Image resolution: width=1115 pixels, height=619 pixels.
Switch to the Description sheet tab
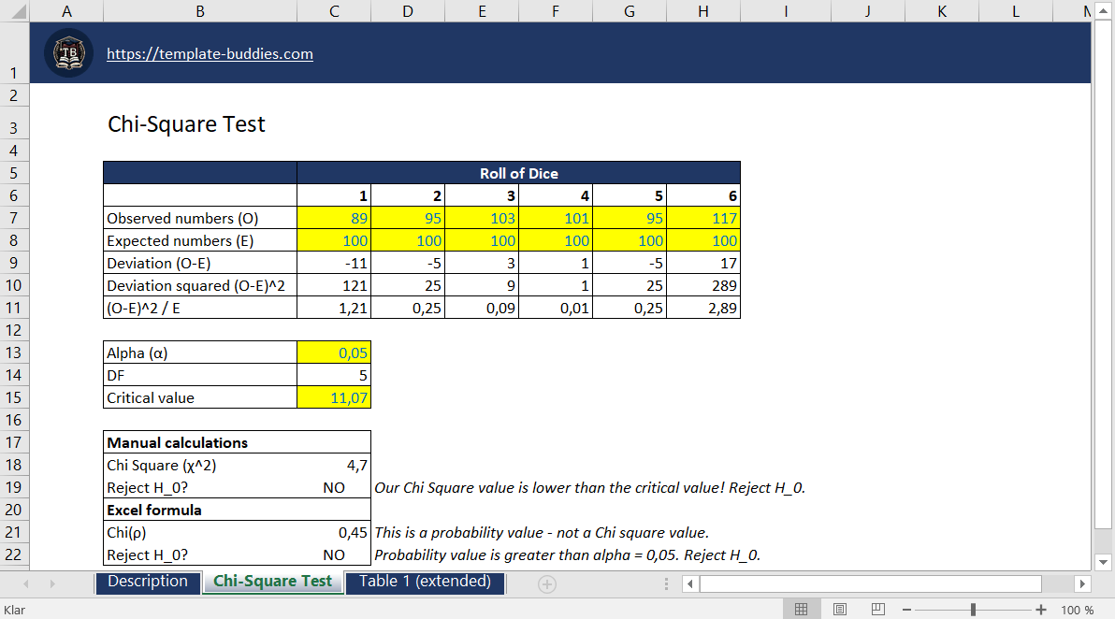[x=148, y=582]
